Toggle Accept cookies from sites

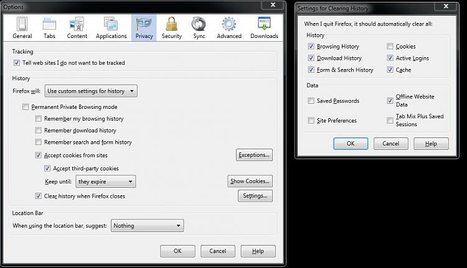[x=38, y=155]
